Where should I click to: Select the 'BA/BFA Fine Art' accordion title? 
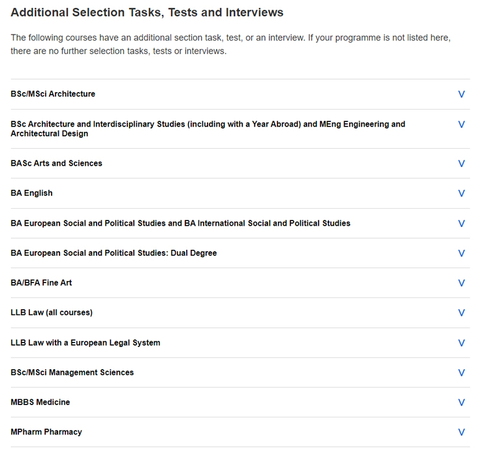(41, 283)
